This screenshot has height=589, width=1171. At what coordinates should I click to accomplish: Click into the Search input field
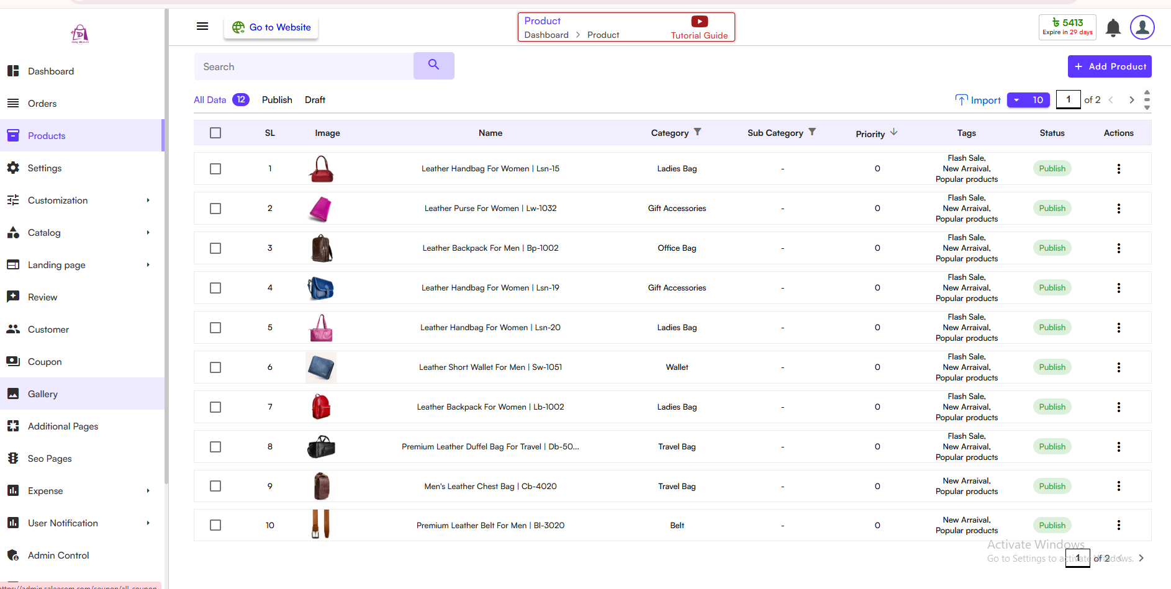(x=304, y=66)
